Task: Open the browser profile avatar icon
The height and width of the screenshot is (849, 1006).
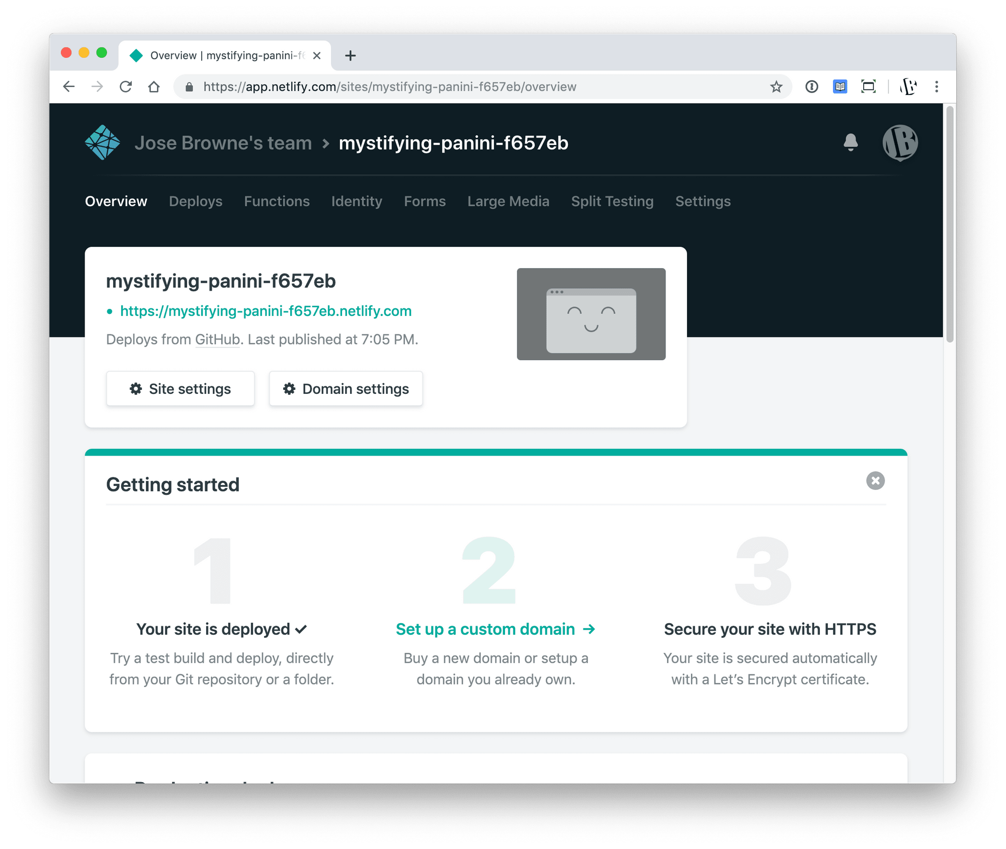Action: pyautogui.click(x=908, y=87)
